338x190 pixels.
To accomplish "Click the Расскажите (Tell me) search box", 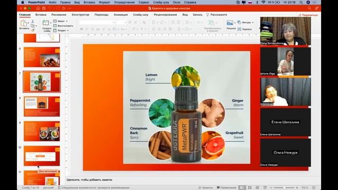I will coord(217,15).
